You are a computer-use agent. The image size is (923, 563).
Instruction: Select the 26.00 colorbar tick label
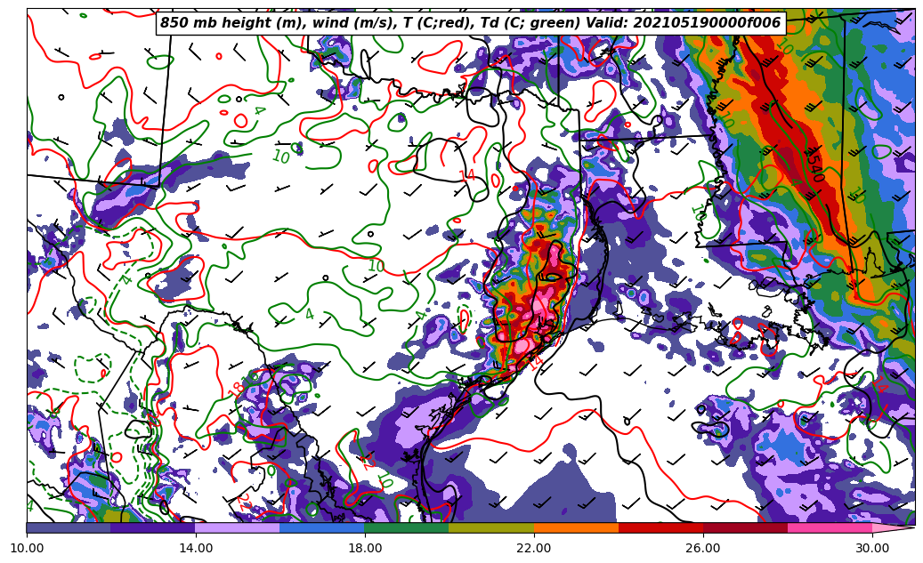point(702,548)
